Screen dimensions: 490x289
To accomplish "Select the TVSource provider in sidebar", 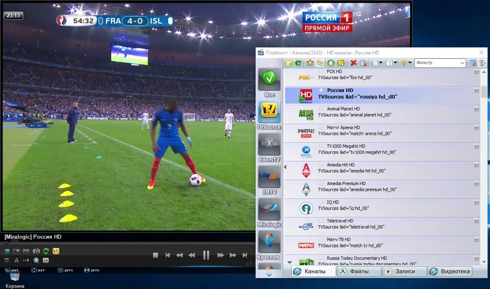I will pyautogui.click(x=269, y=116).
